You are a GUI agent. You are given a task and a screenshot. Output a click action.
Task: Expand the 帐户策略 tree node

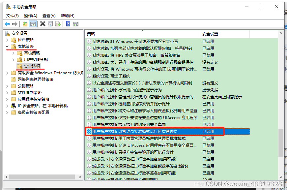(7, 40)
